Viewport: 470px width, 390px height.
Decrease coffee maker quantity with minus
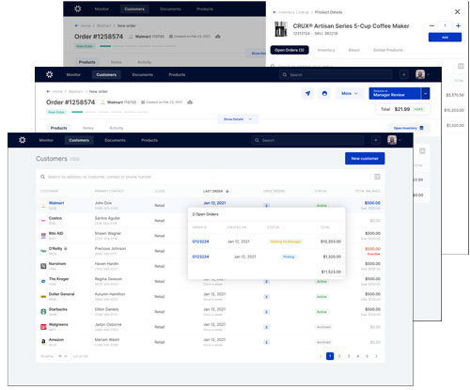click(x=431, y=25)
